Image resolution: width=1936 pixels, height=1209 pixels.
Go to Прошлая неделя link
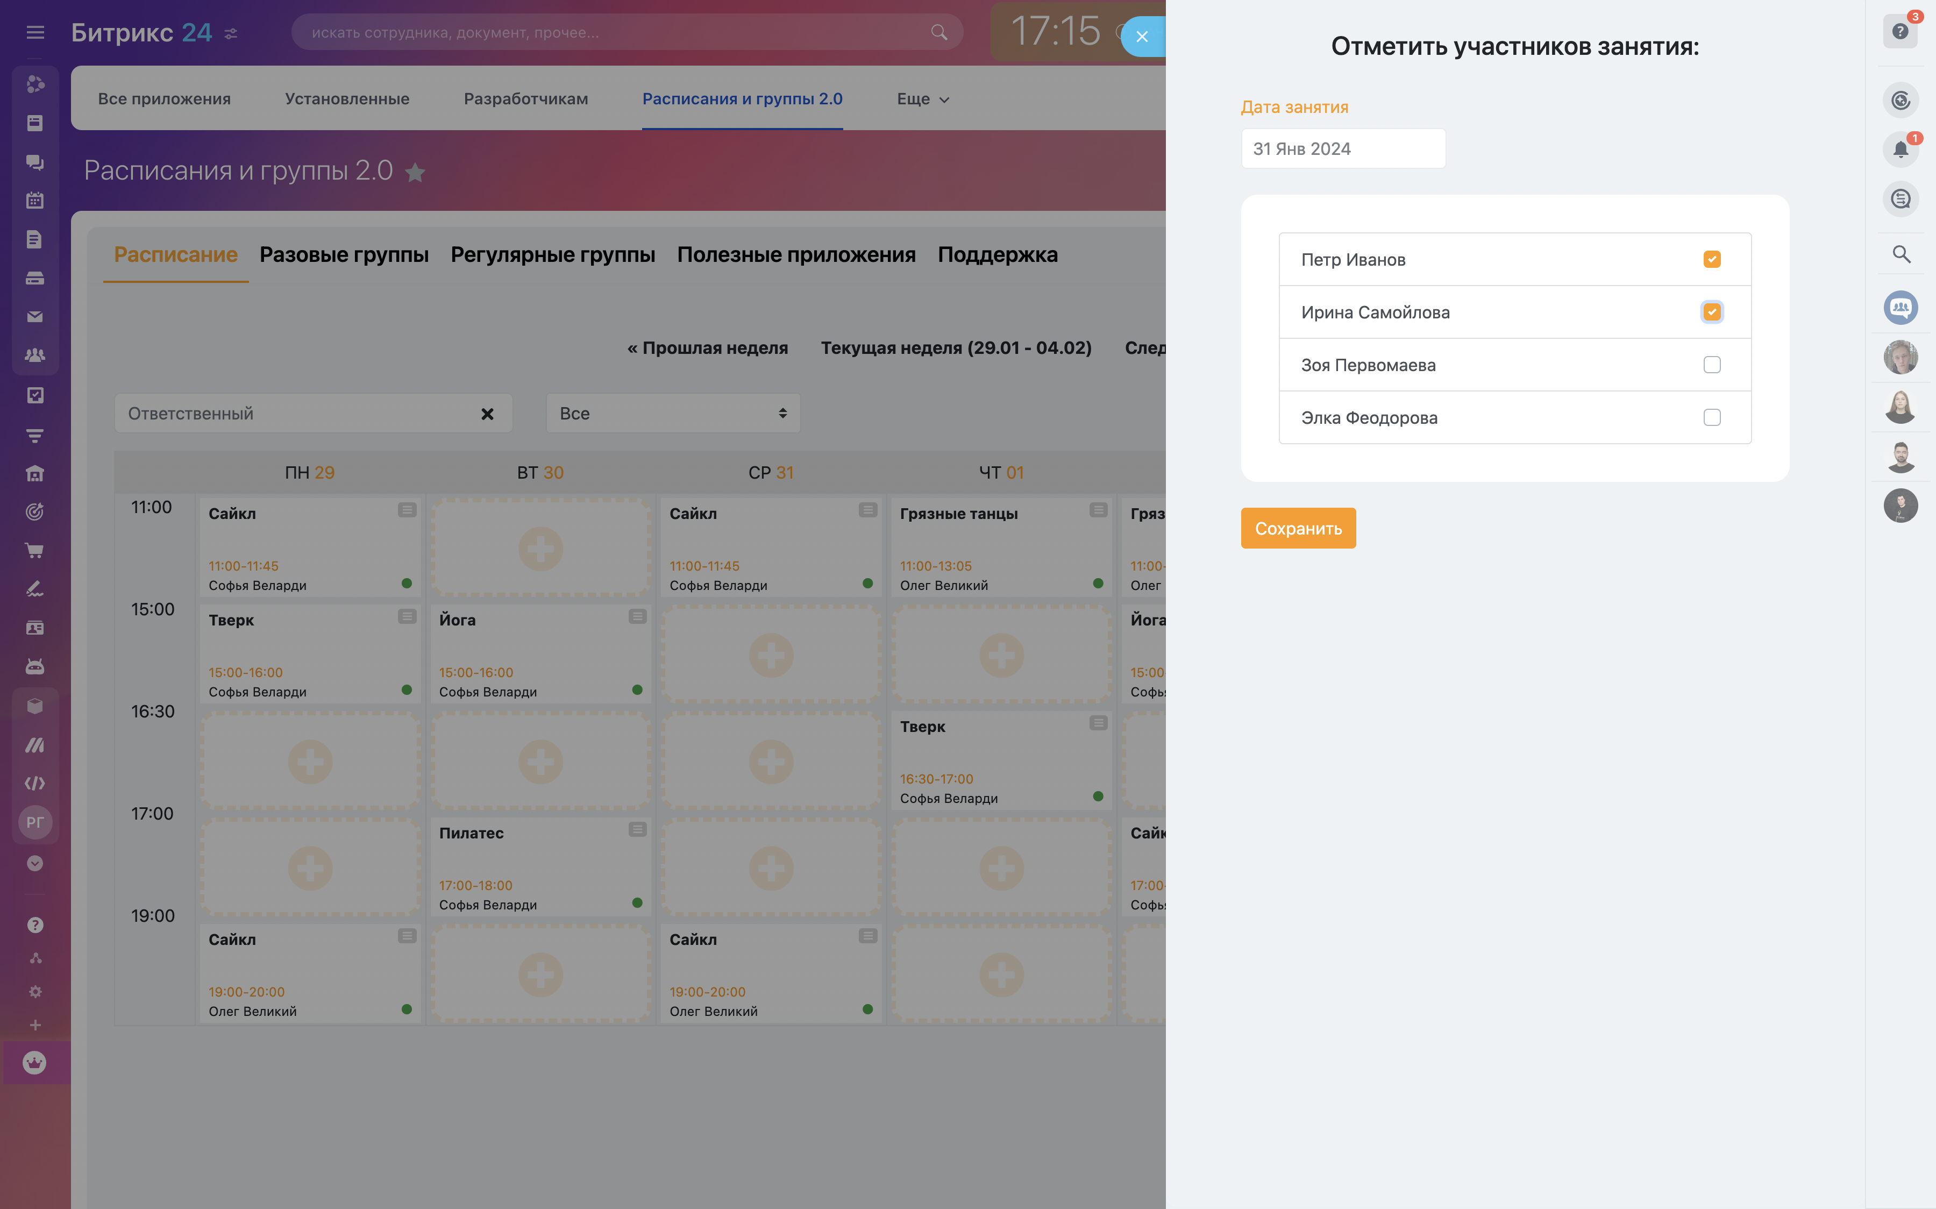point(707,348)
